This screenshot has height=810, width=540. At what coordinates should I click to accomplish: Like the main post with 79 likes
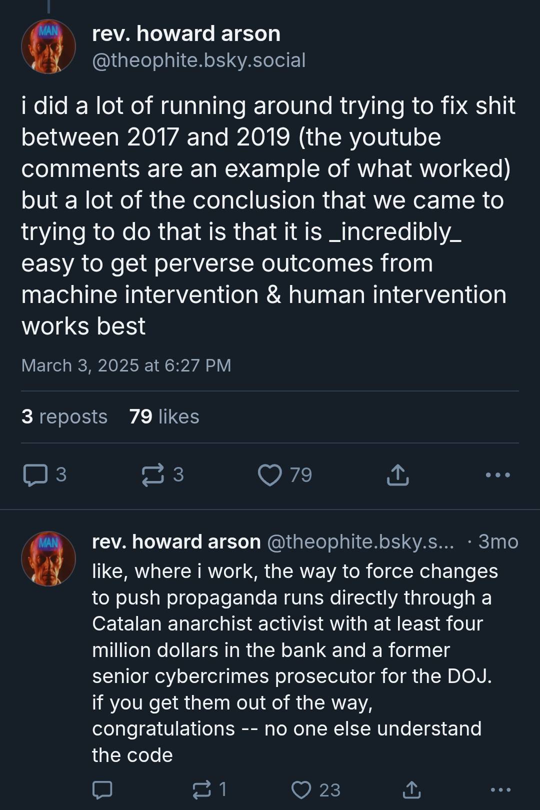(270, 475)
